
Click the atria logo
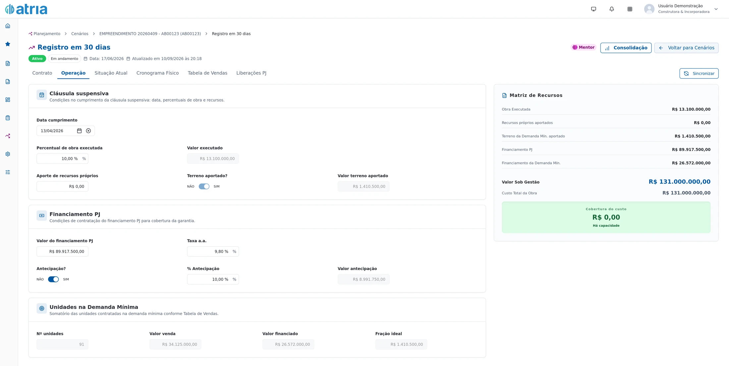(x=26, y=9)
